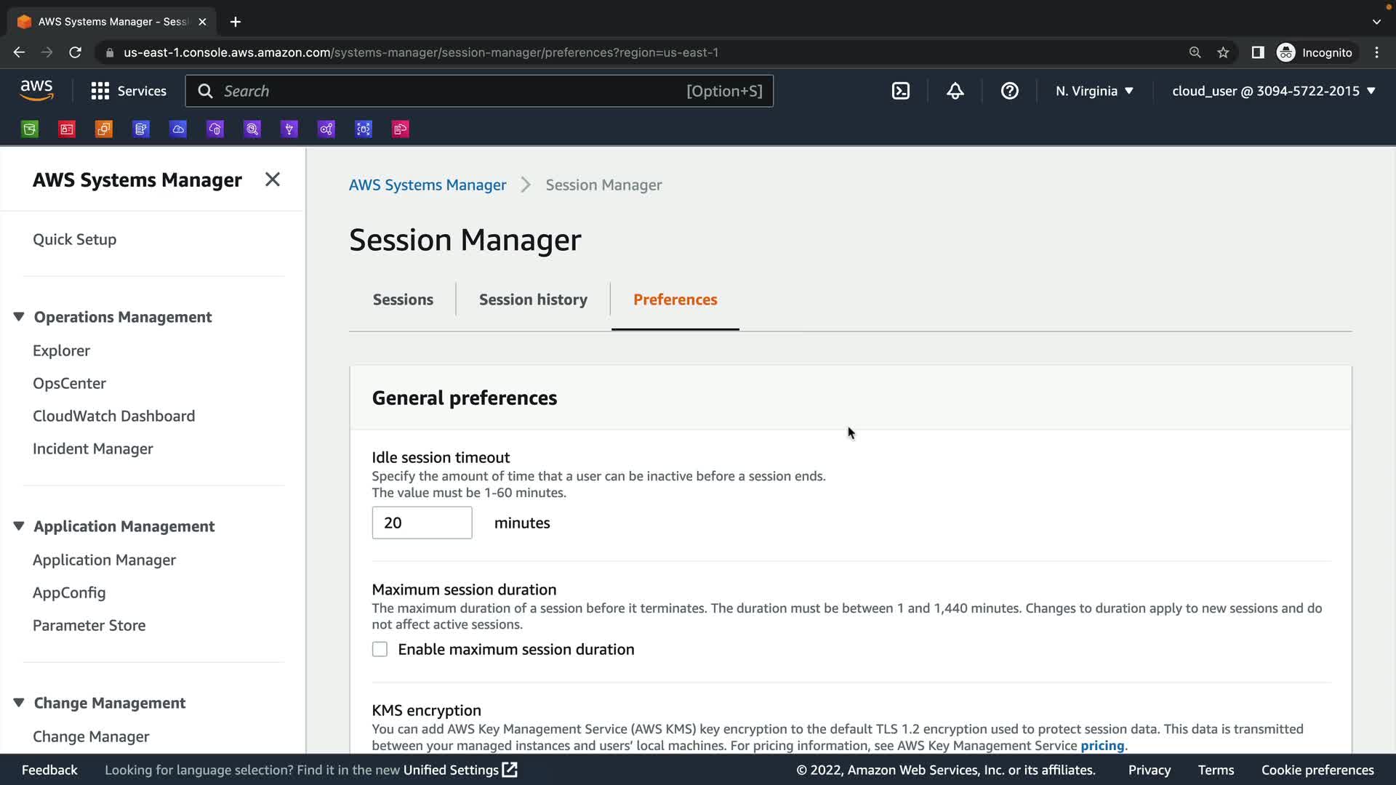Close the AWS Systems Manager sidebar
The width and height of the screenshot is (1396, 785).
(273, 180)
